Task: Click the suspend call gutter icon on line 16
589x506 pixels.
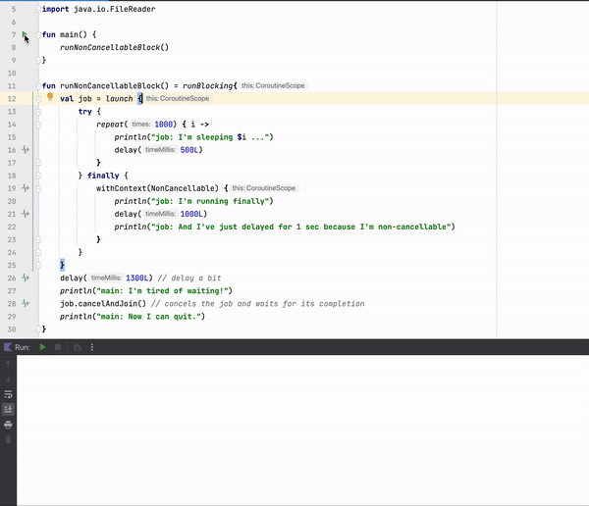Action: pos(25,149)
